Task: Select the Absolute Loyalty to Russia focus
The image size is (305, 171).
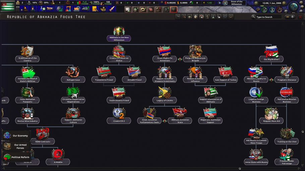Action: coord(256,75)
